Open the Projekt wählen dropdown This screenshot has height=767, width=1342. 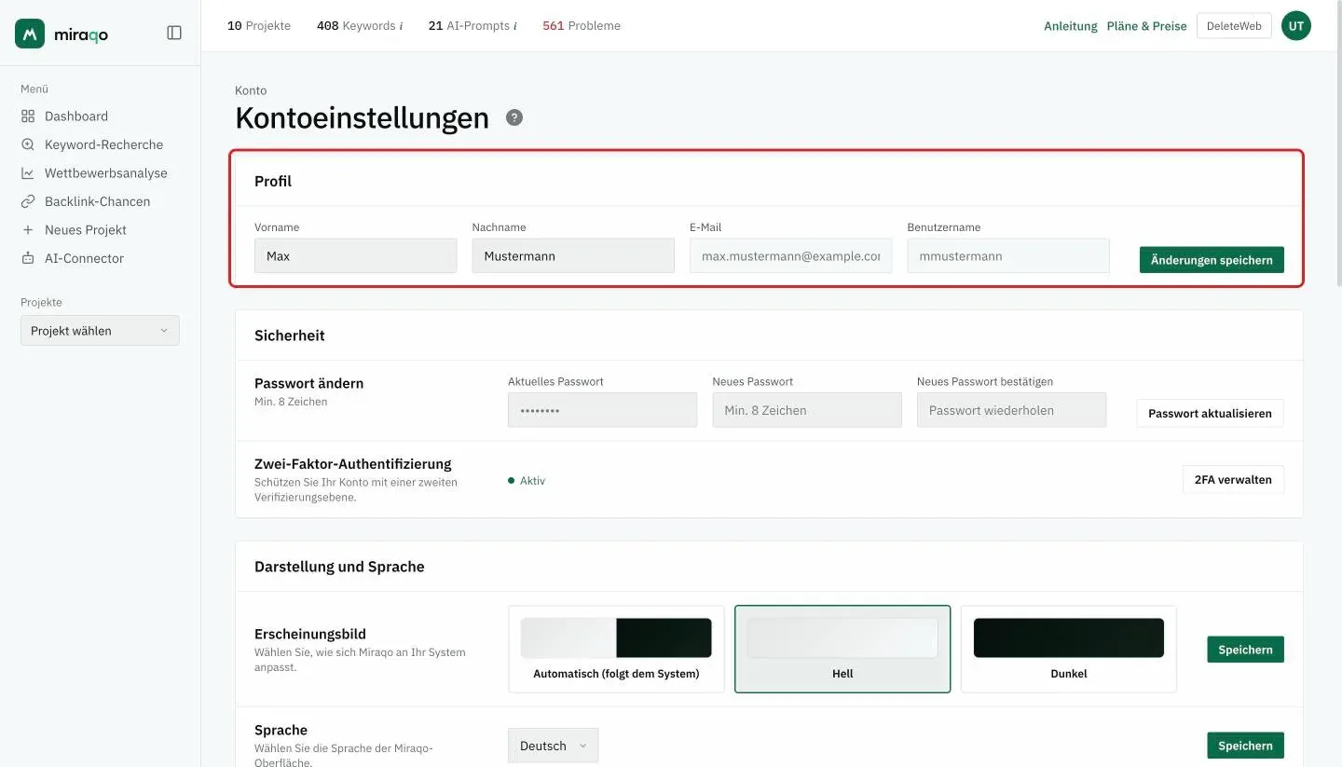tap(100, 331)
